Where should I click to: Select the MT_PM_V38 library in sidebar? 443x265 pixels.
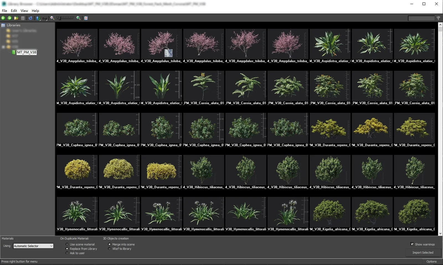click(x=27, y=52)
